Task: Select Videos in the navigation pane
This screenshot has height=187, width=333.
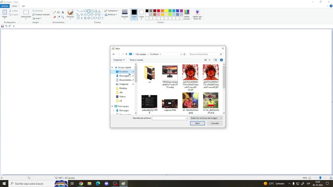Action: (122, 97)
